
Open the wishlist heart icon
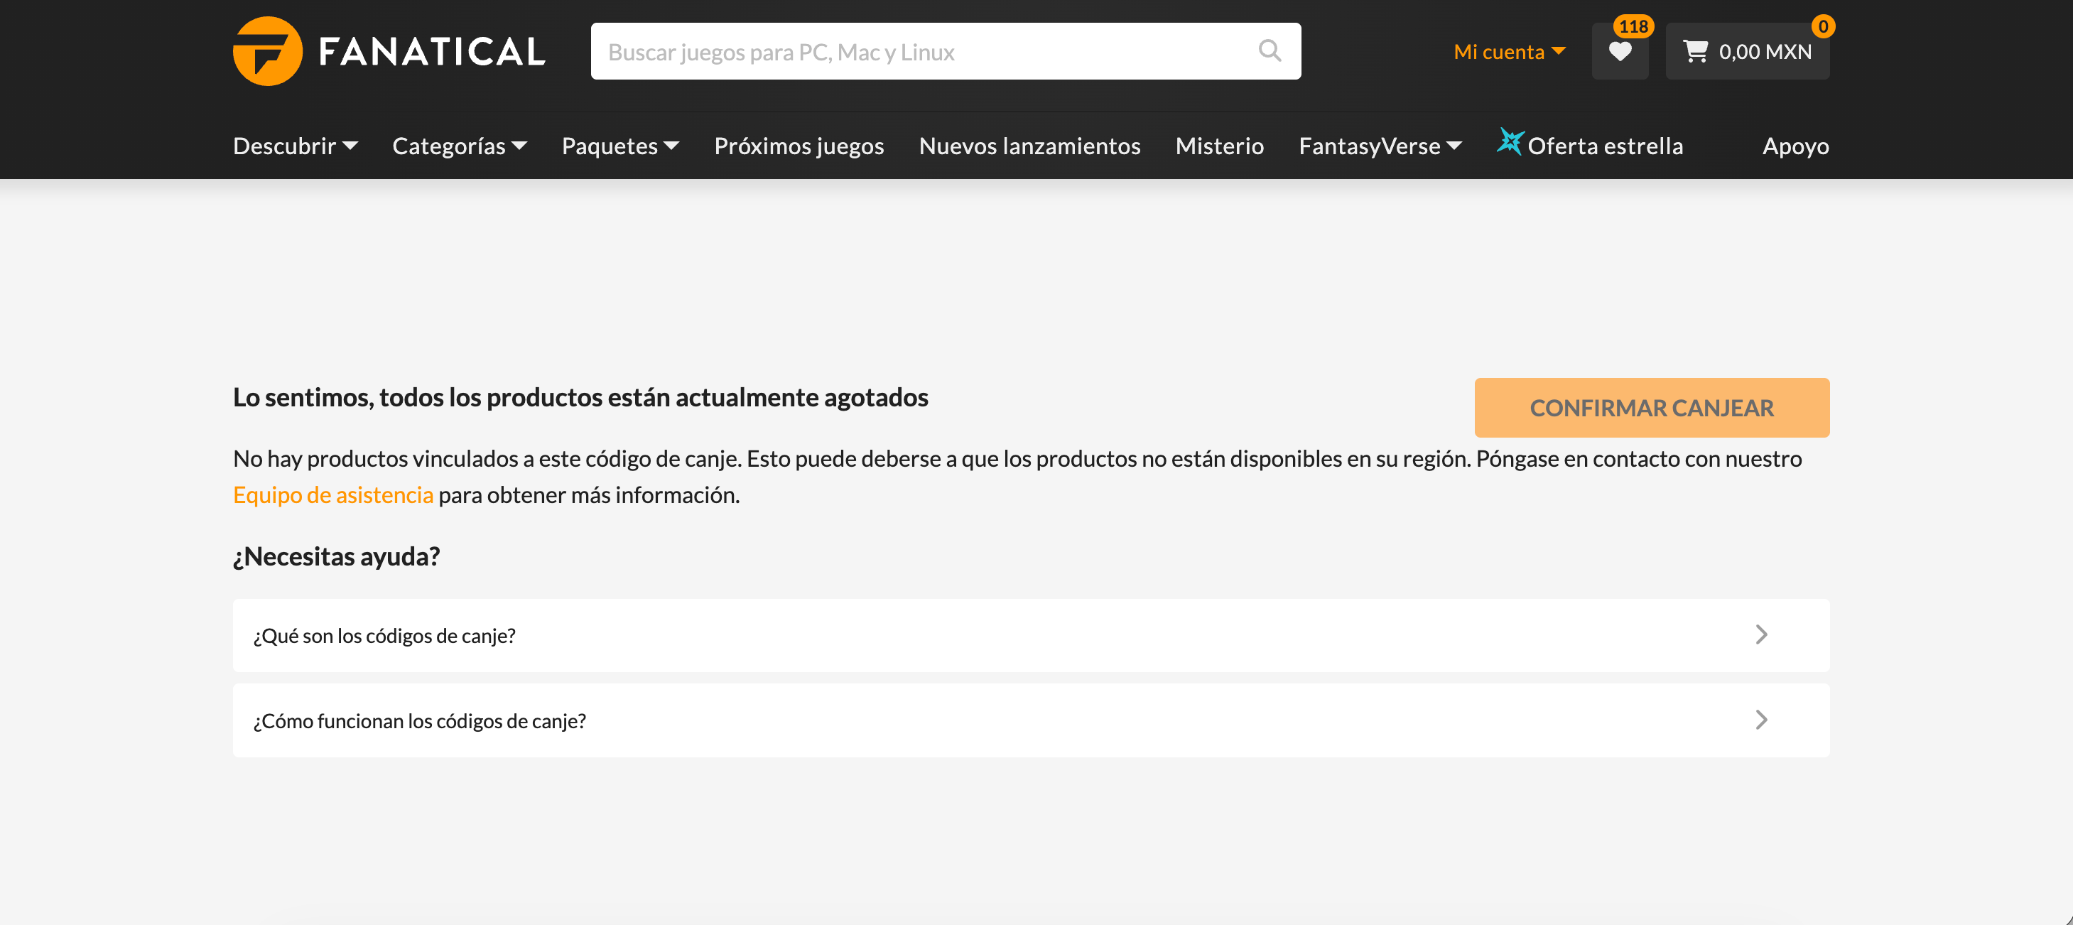(x=1619, y=52)
